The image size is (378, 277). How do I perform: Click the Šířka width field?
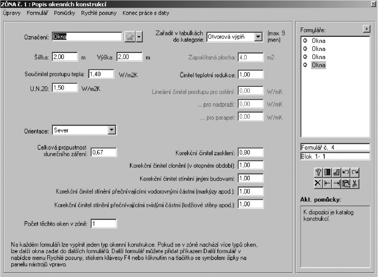point(65,57)
